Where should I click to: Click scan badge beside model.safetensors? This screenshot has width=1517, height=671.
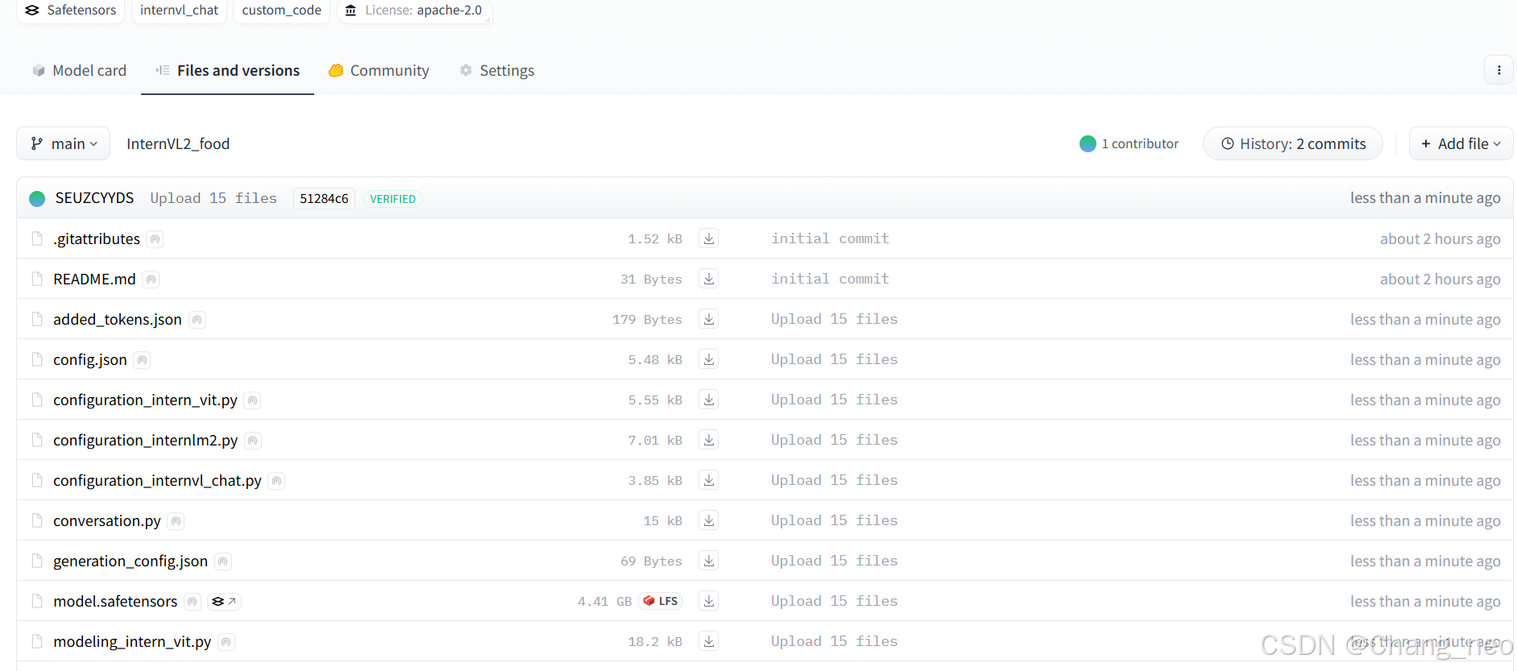pyautogui.click(x=193, y=602)
